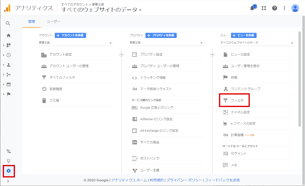Open フィルタ in view column
The height and width of the screenshot is (186, 305).
point(257,101)
